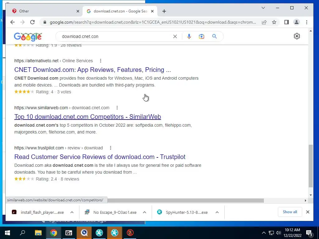This screenshot has width=319, height=239.
Task: Open Top 10 download.cnet.com Competitors link
Action: point(88,117)
